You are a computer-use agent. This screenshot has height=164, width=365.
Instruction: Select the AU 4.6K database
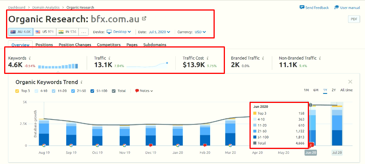[x=20, y=32]
